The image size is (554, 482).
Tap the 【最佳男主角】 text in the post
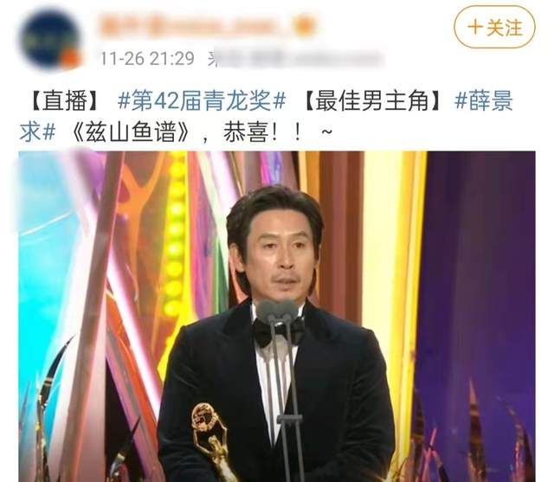[x=371, y=100]
